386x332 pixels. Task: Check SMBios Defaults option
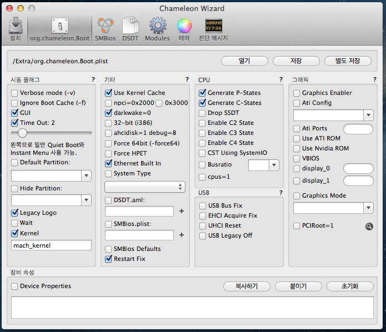[x=108, y=249]
